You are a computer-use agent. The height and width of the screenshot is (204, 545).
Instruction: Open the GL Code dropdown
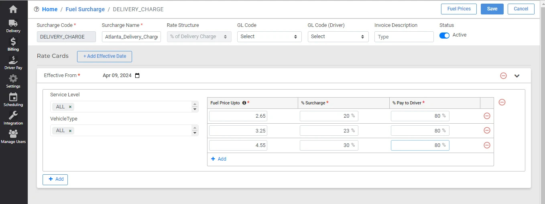(x=269, y=37)
